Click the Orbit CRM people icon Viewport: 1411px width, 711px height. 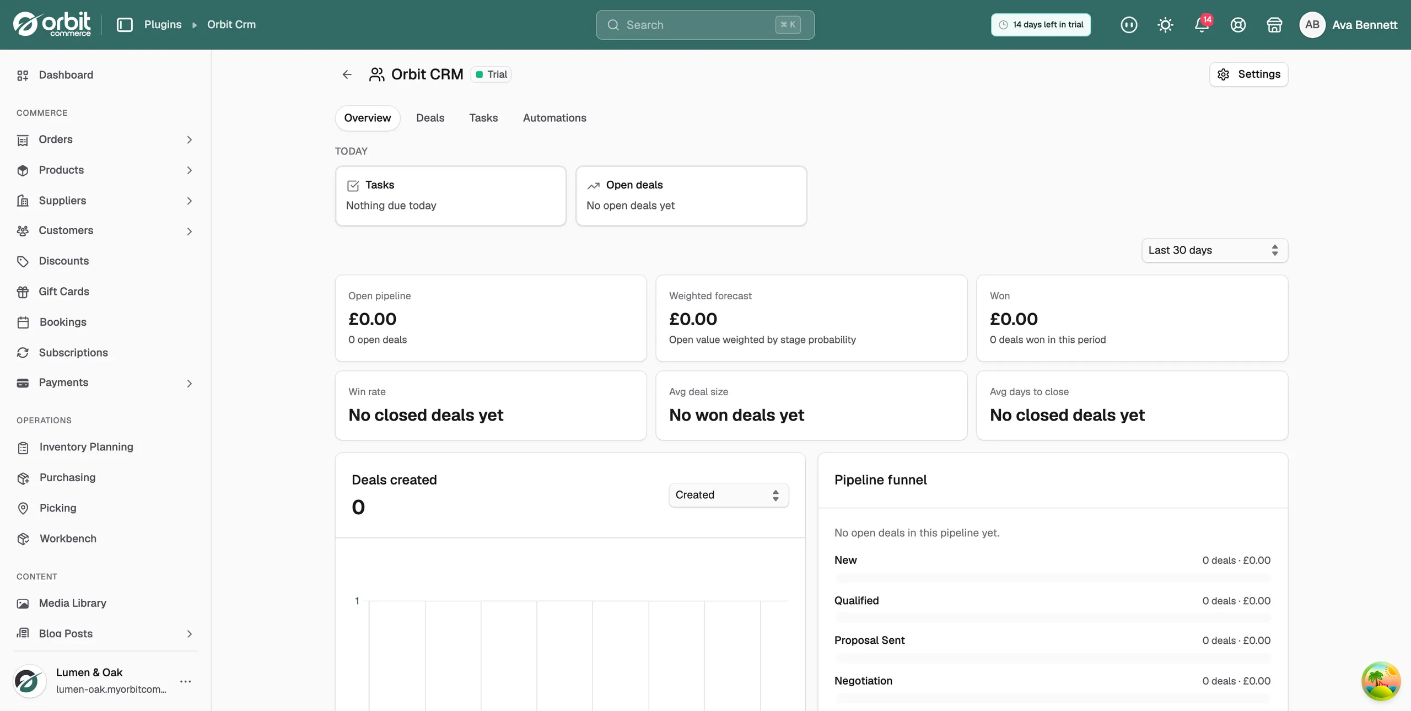(x=376, y=74)
